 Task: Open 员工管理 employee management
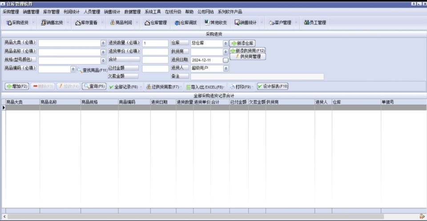(x=315, y=23)
